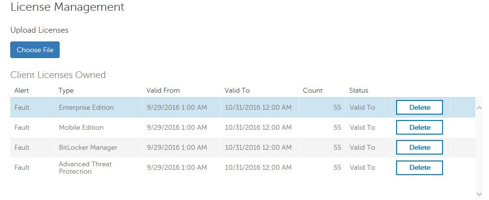Click the Fault alert for Mobile Edition
The image size is (489, 200).
click(x=22, y=127)
